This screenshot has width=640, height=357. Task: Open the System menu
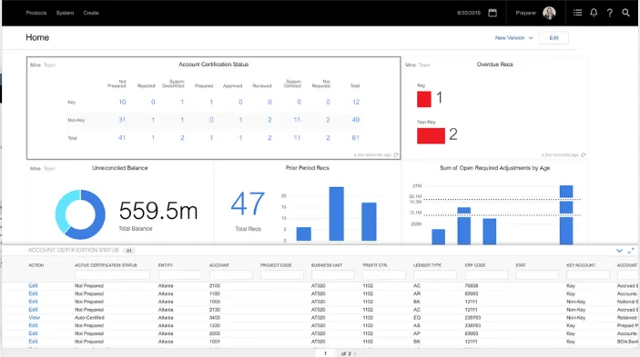pos(65,13)
